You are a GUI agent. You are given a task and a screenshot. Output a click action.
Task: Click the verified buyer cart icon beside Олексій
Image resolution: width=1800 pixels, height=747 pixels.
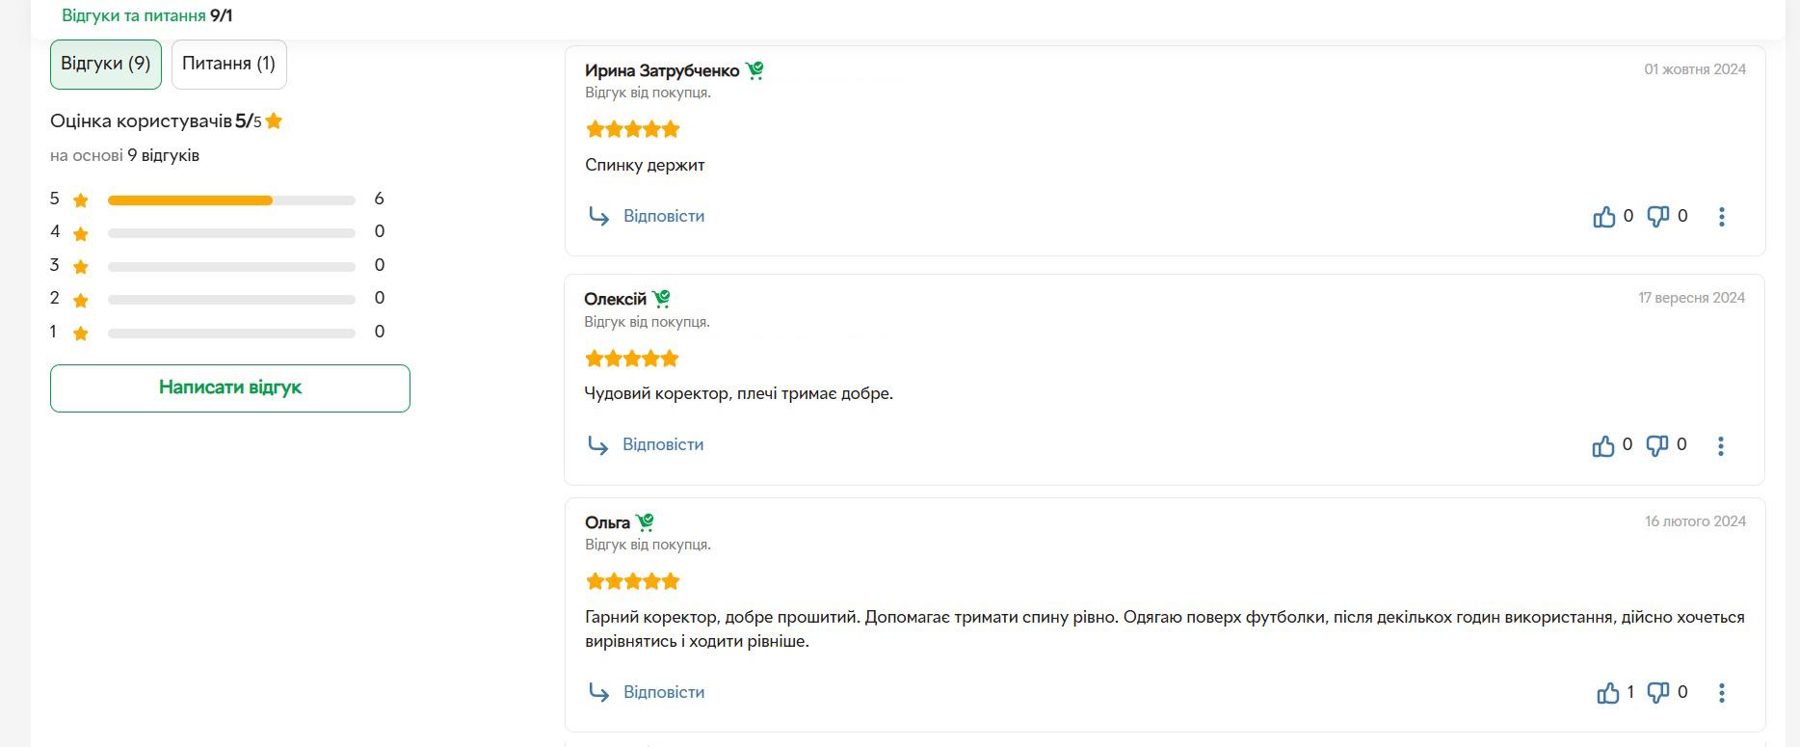tap(661, 299)
